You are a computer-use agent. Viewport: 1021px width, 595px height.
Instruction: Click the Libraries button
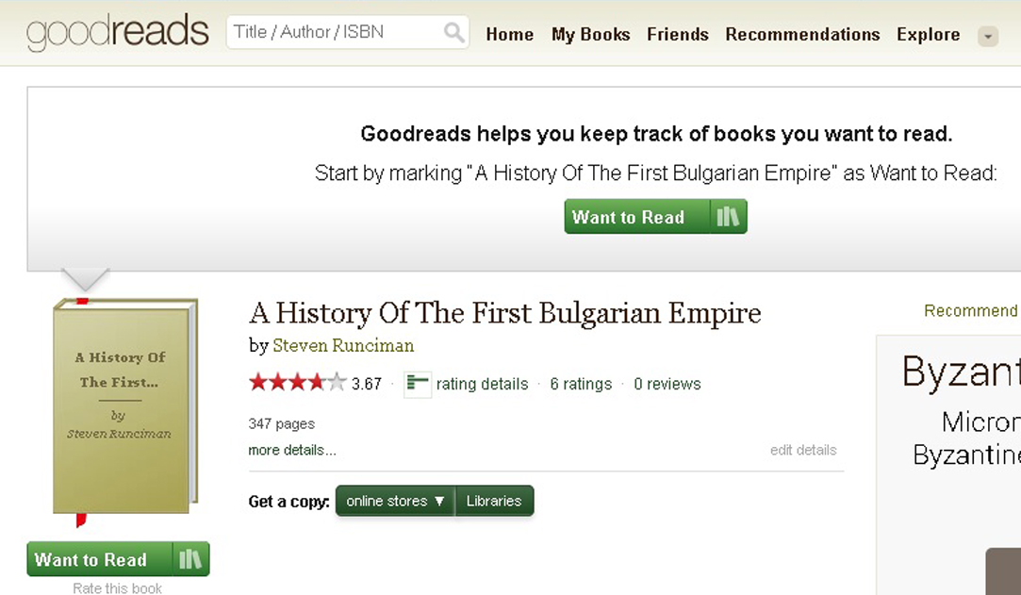pyautogui.click(x=494, y=501)
